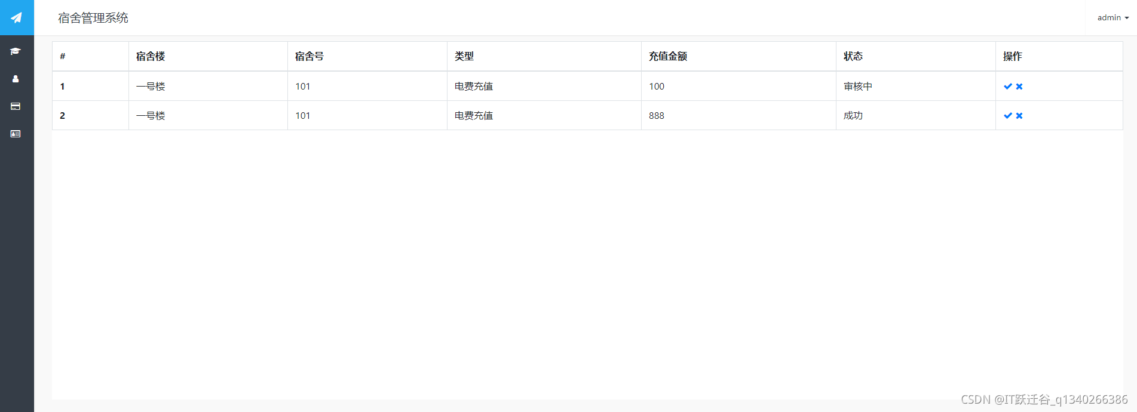The image size is (1137, 412).
Task: Approve the 888 recharge with checkmark
Action: [x=1008, y=116]
